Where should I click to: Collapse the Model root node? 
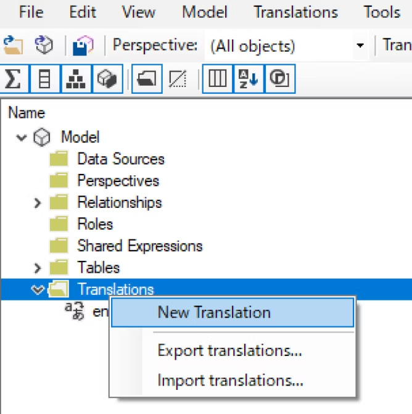tap(22, 138)
